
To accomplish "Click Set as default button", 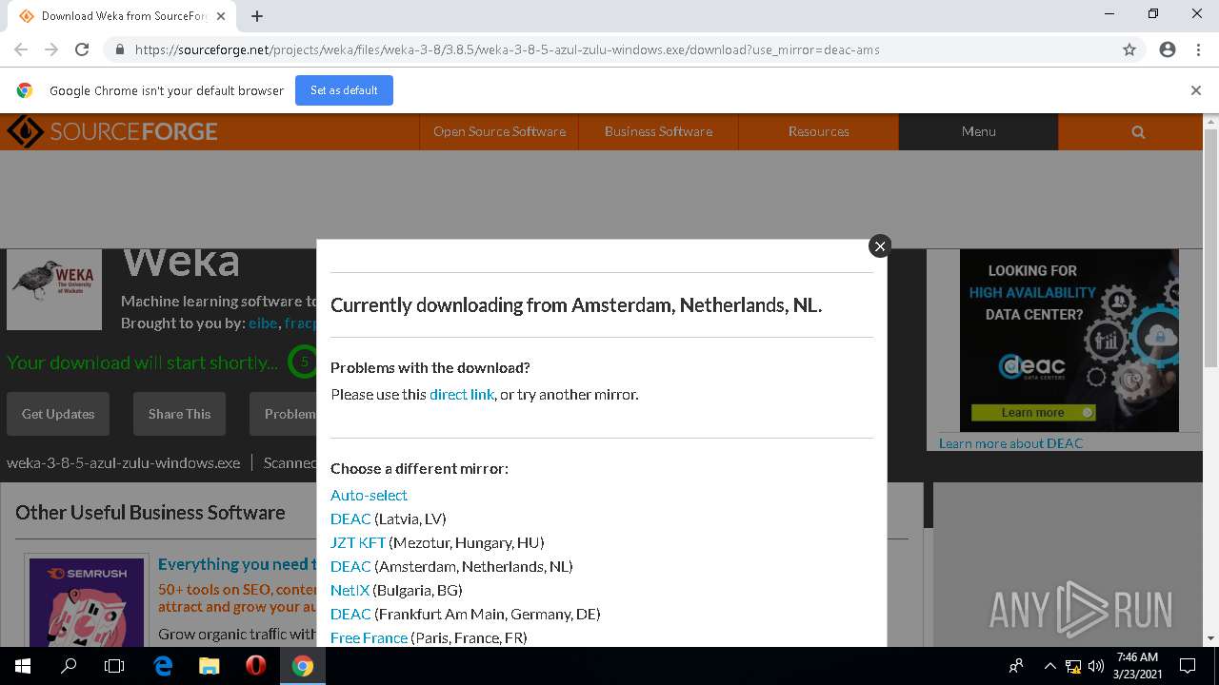I will point(344,90).
